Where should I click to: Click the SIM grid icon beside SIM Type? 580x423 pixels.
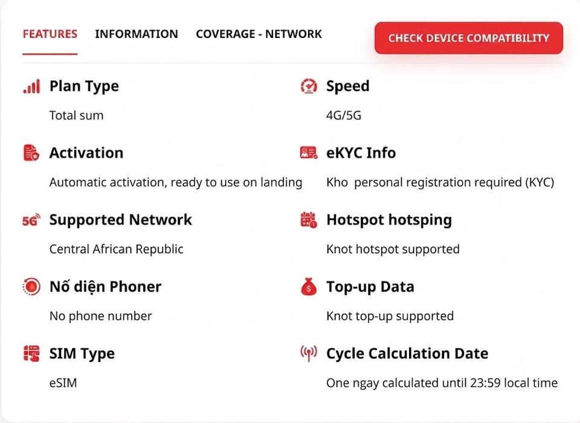point(31,354)
